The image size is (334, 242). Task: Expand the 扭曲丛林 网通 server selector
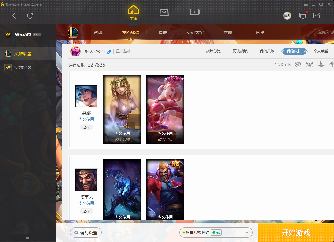click(x=216, y=233)
